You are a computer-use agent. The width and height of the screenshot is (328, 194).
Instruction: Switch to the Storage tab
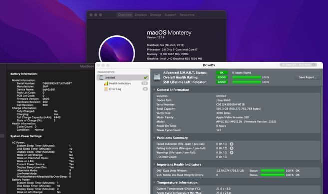(156, 15)
